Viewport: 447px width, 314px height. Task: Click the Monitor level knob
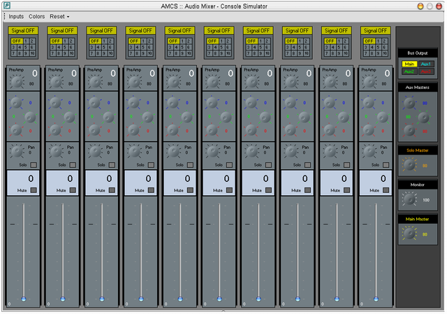coord(409,199)
